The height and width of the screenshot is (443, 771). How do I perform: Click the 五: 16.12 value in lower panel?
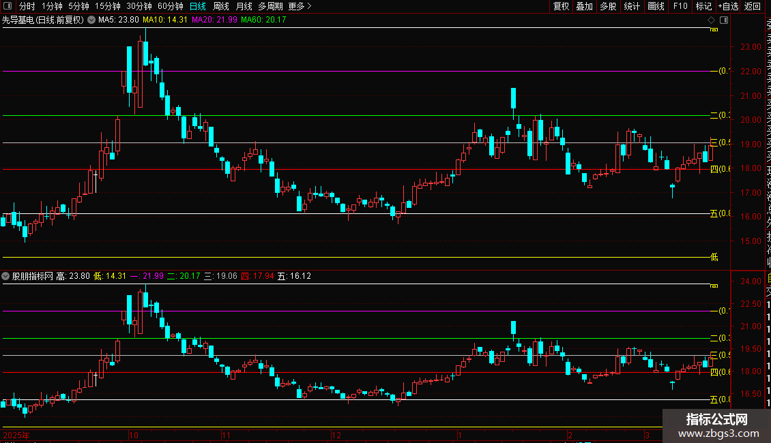pos(295,276)
